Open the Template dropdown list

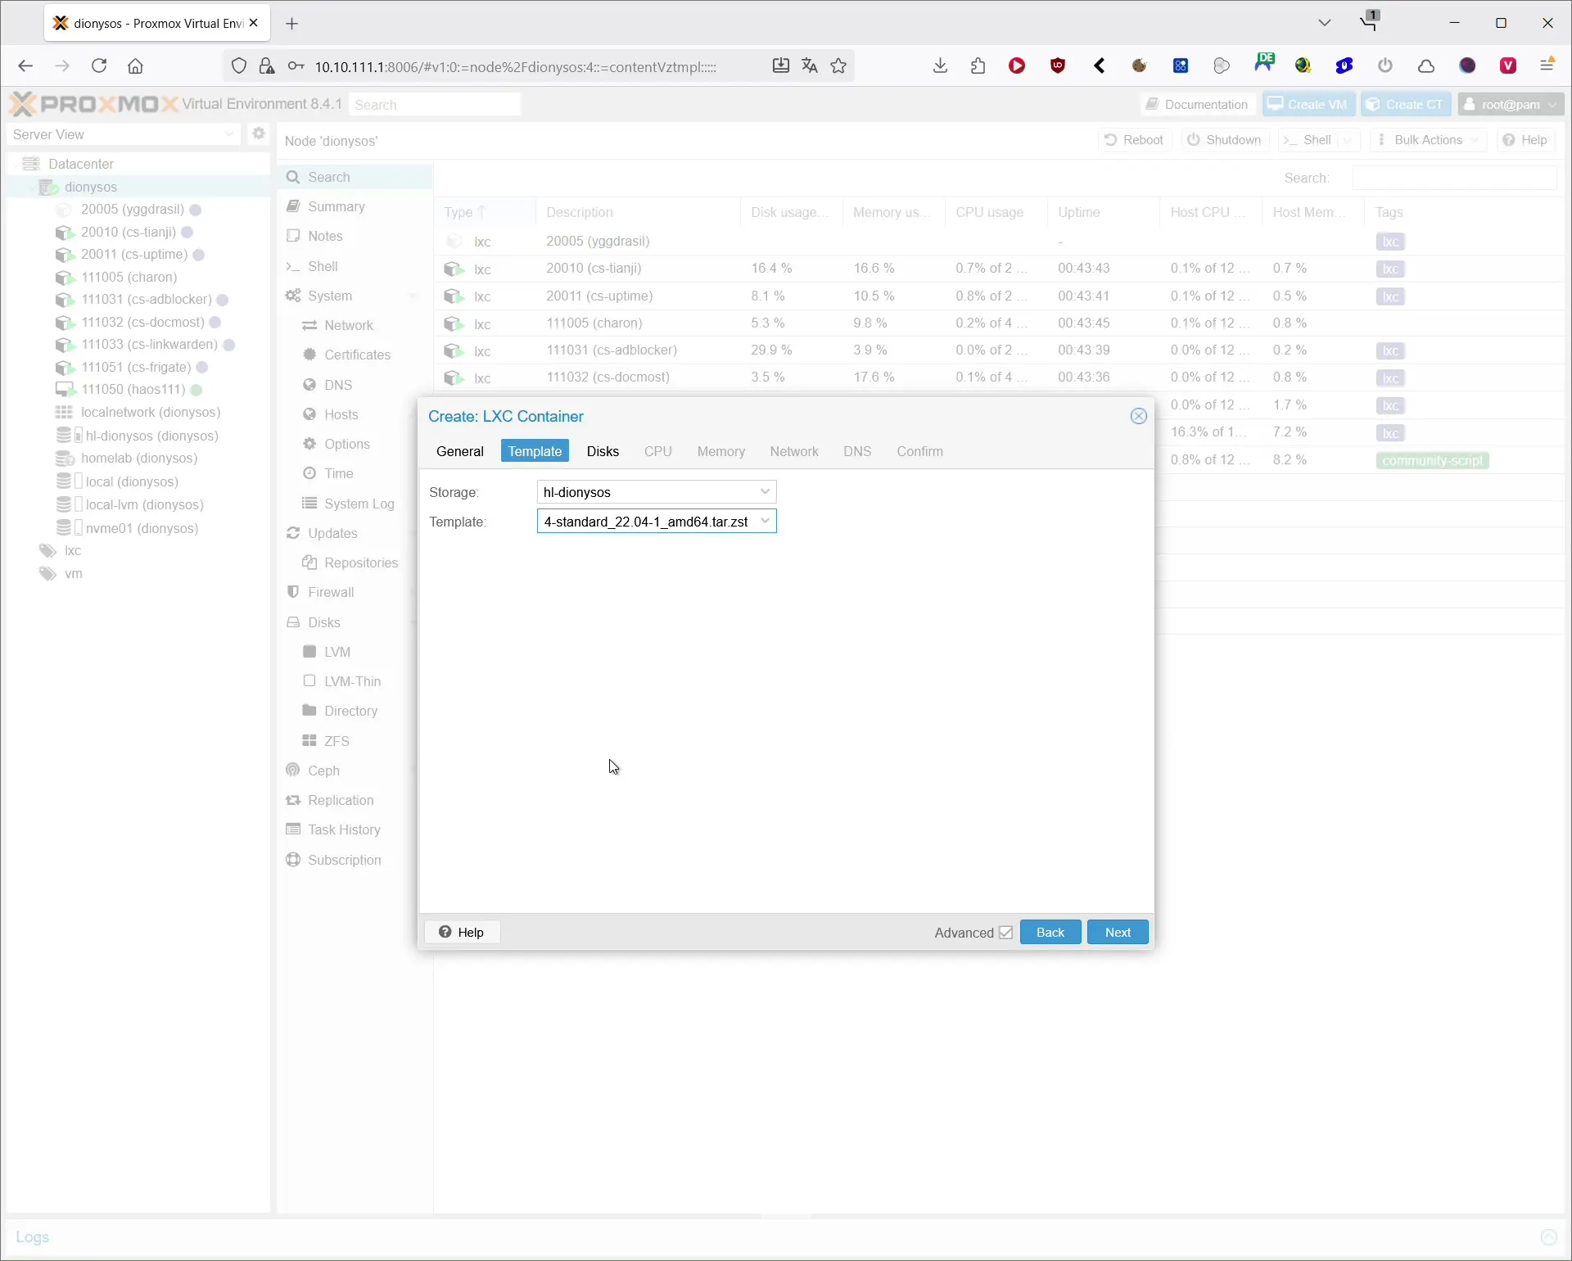pos(765,521)
